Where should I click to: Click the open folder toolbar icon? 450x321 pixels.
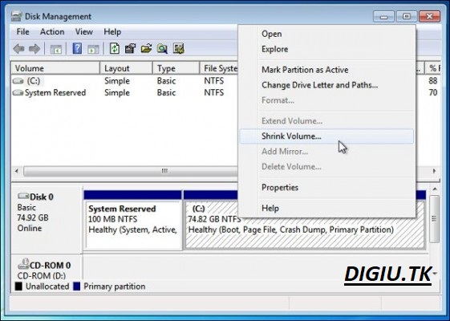tap(146, 48)
